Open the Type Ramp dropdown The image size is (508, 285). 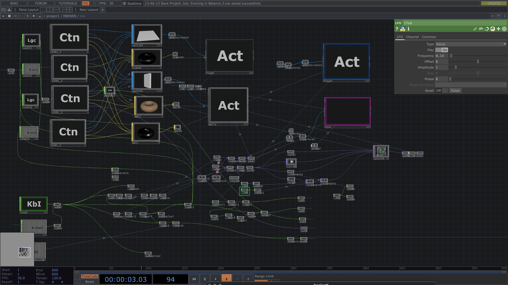[x=471, y=44]
